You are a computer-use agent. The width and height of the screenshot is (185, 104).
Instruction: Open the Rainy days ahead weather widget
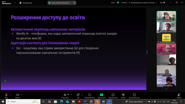(x=134, y=101)
